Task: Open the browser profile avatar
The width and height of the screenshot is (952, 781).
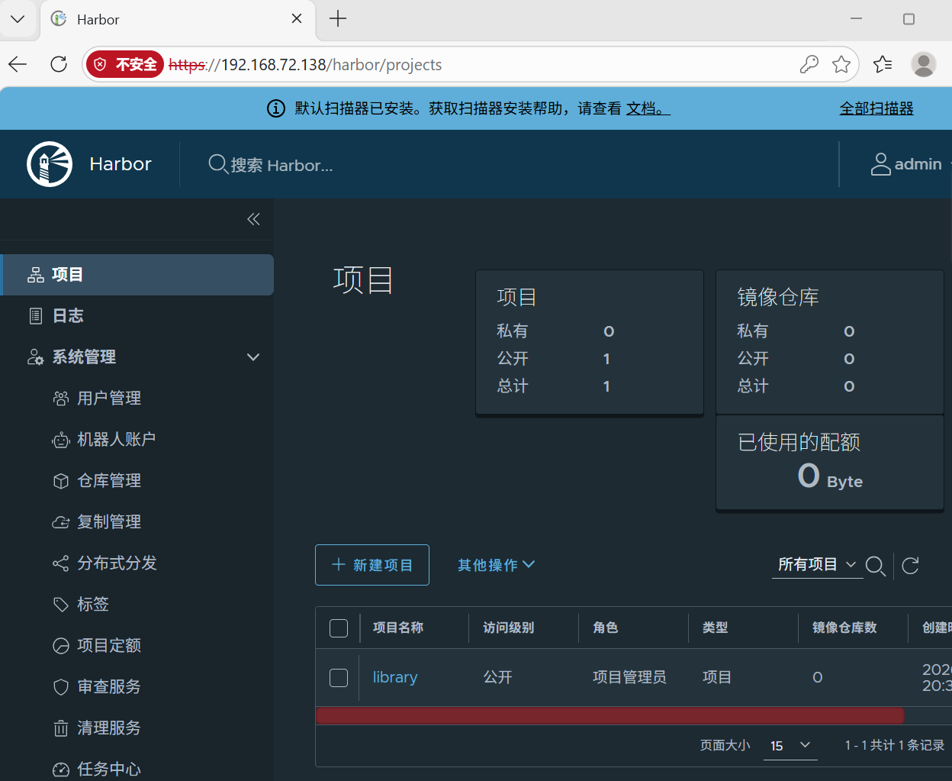Action: (x=924, y=65)
